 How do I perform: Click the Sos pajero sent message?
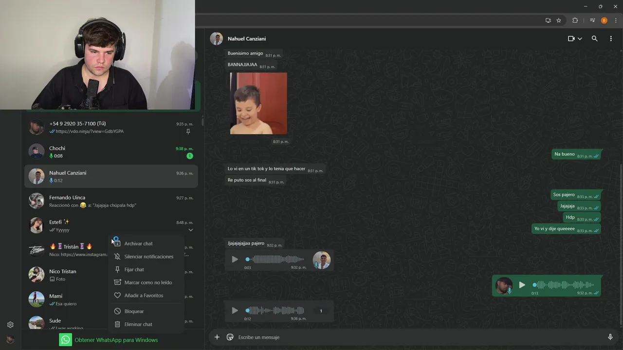click(576, 195)
